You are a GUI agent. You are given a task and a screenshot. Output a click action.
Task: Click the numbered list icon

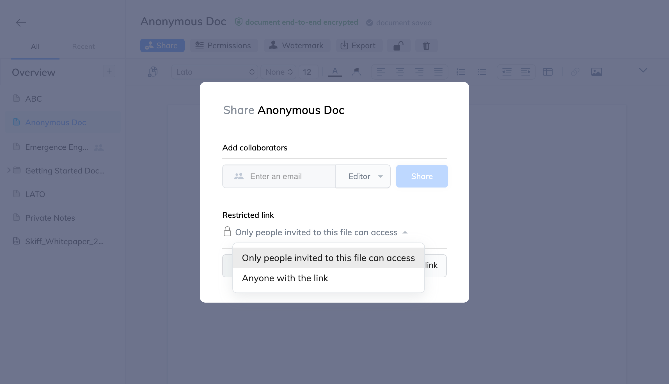coord(460,72)
